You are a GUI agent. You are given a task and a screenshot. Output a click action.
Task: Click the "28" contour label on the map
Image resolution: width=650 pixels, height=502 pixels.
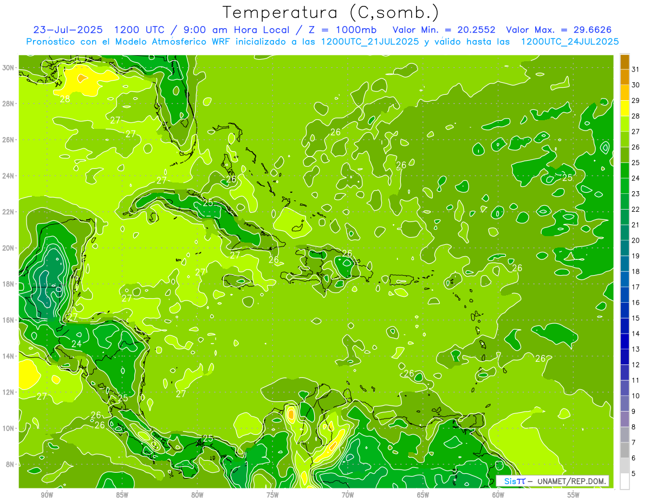tap(64, 99)
